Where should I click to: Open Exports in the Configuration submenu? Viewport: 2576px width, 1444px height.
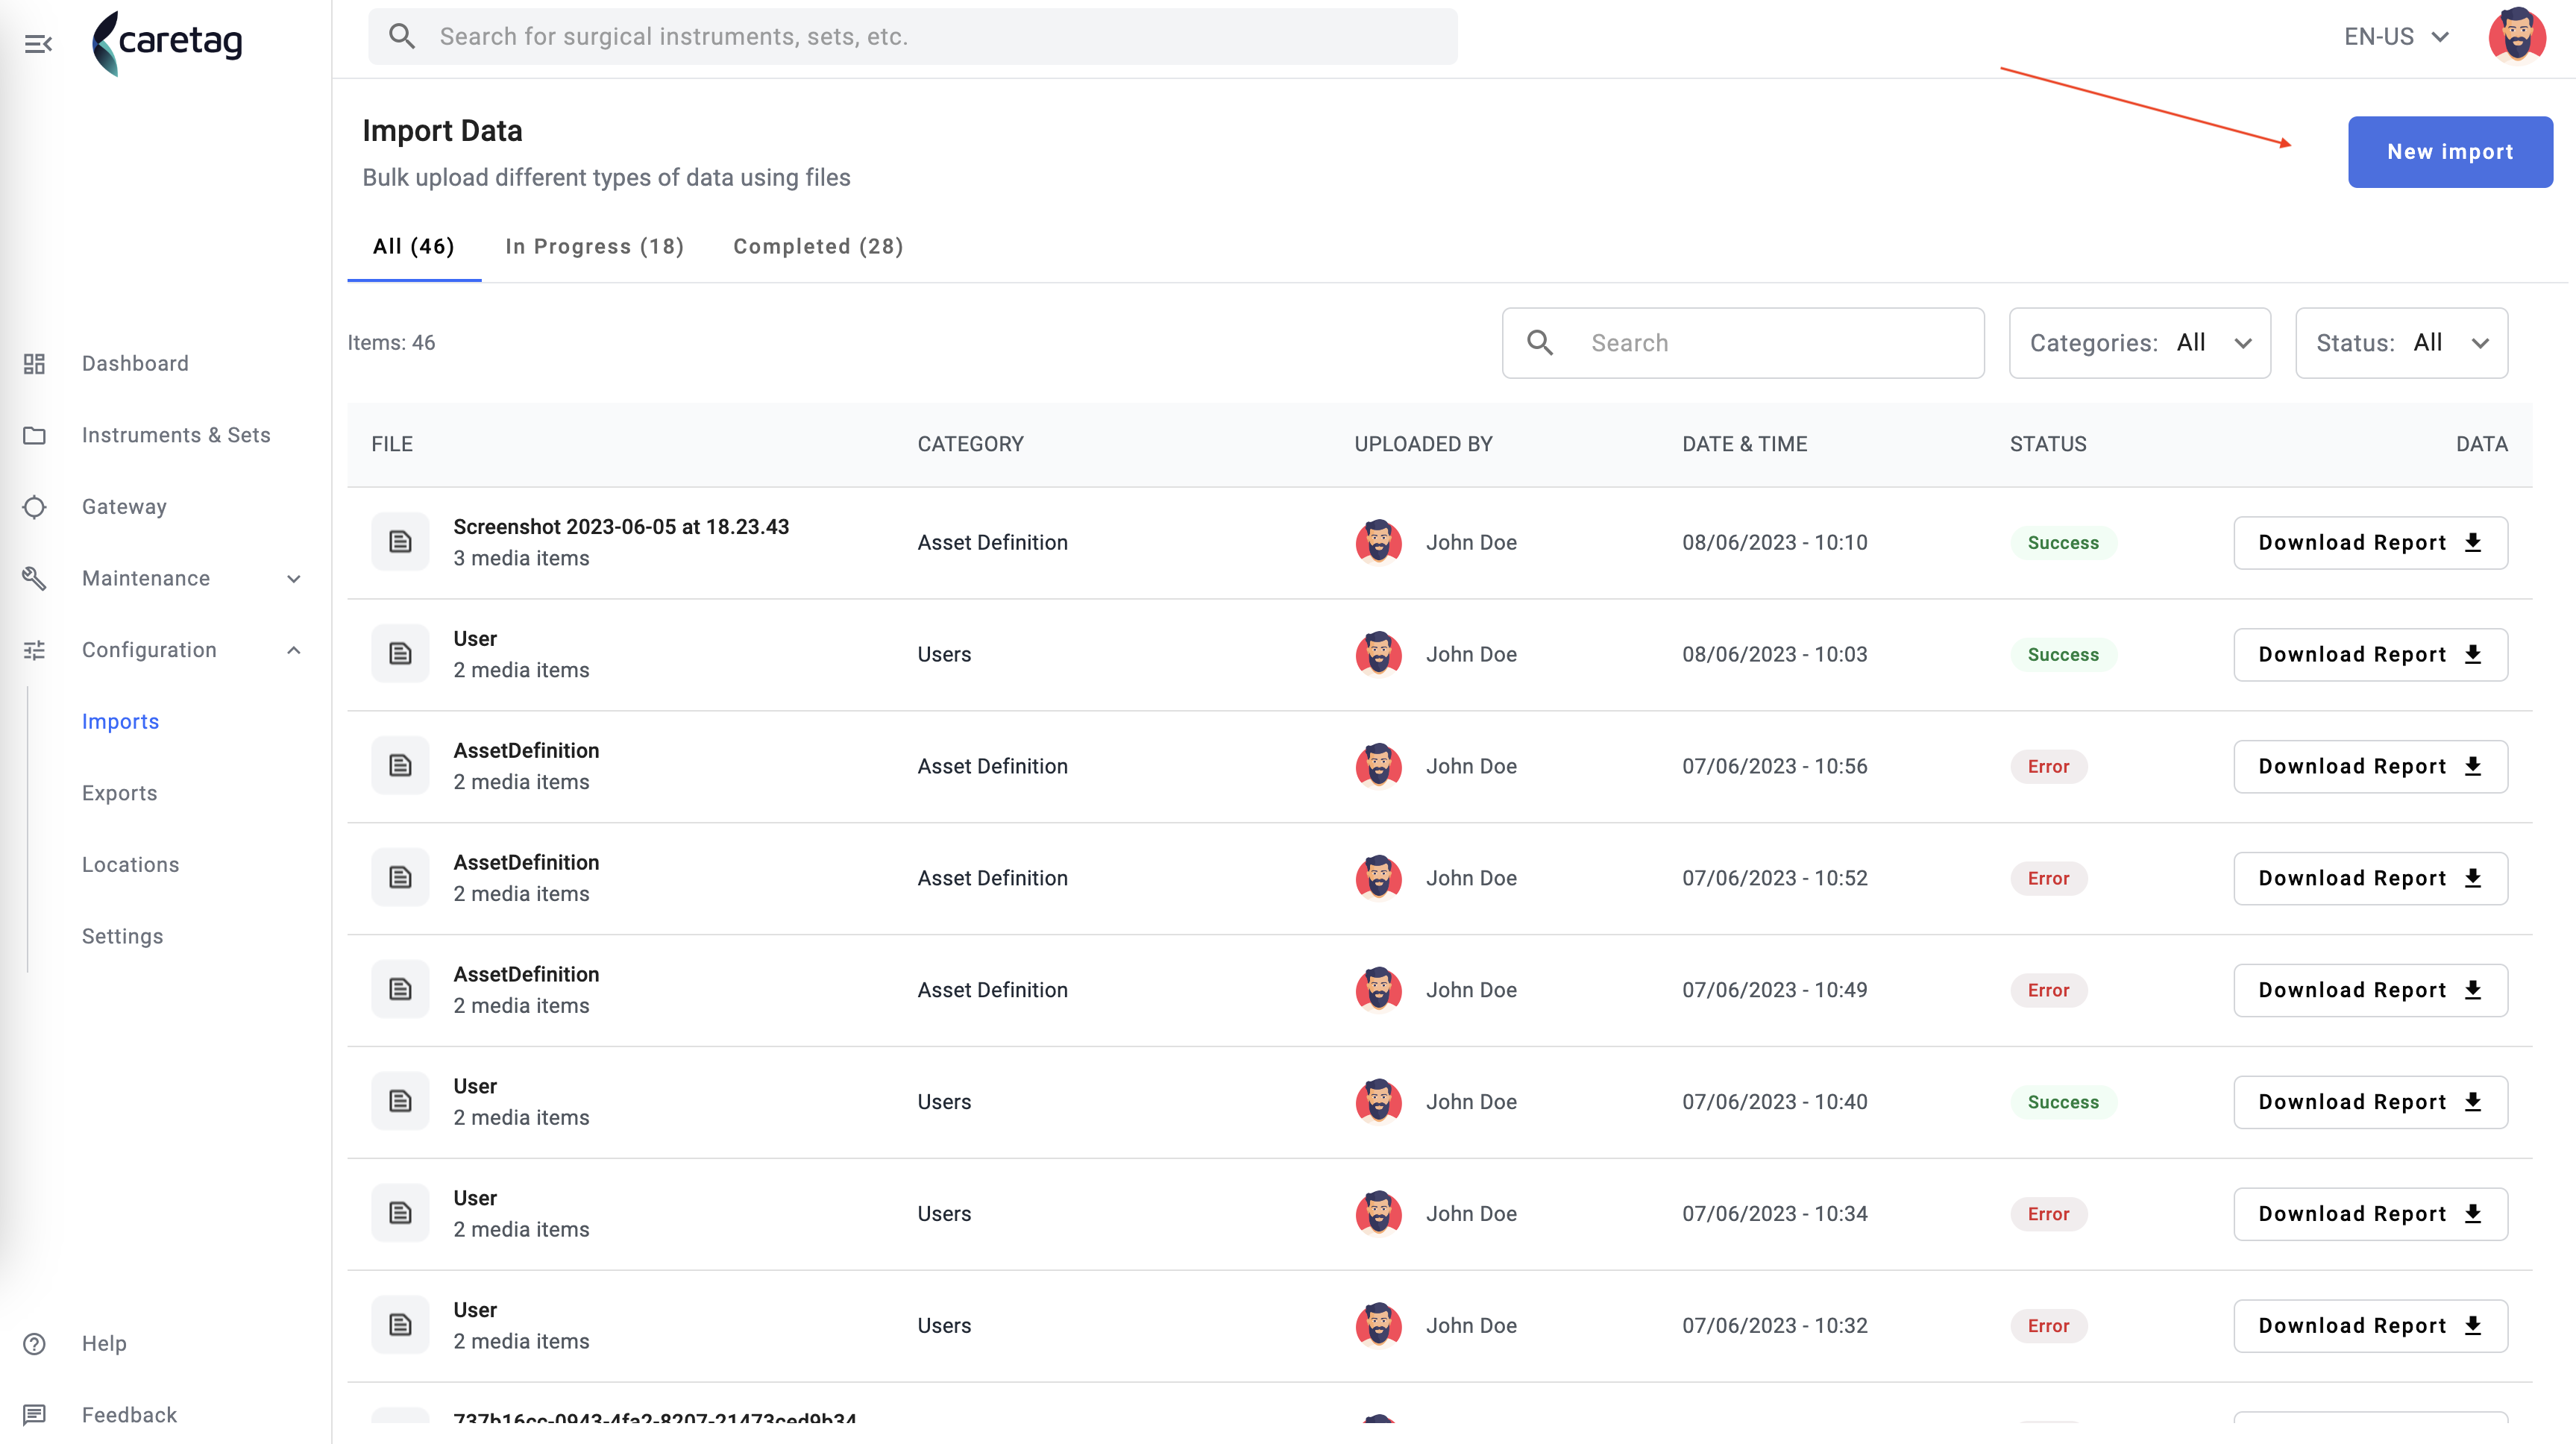pos(119,793)
